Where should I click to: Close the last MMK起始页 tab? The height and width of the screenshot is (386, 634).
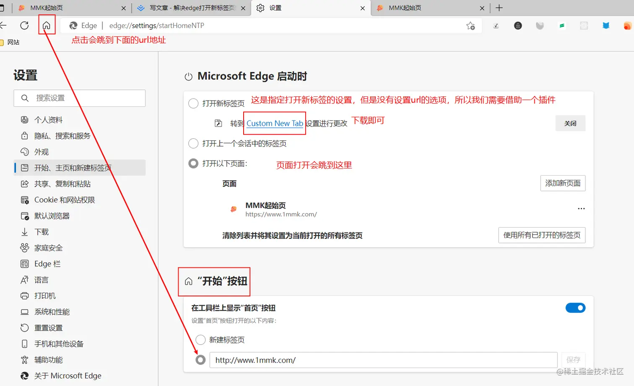click(482, 8)
